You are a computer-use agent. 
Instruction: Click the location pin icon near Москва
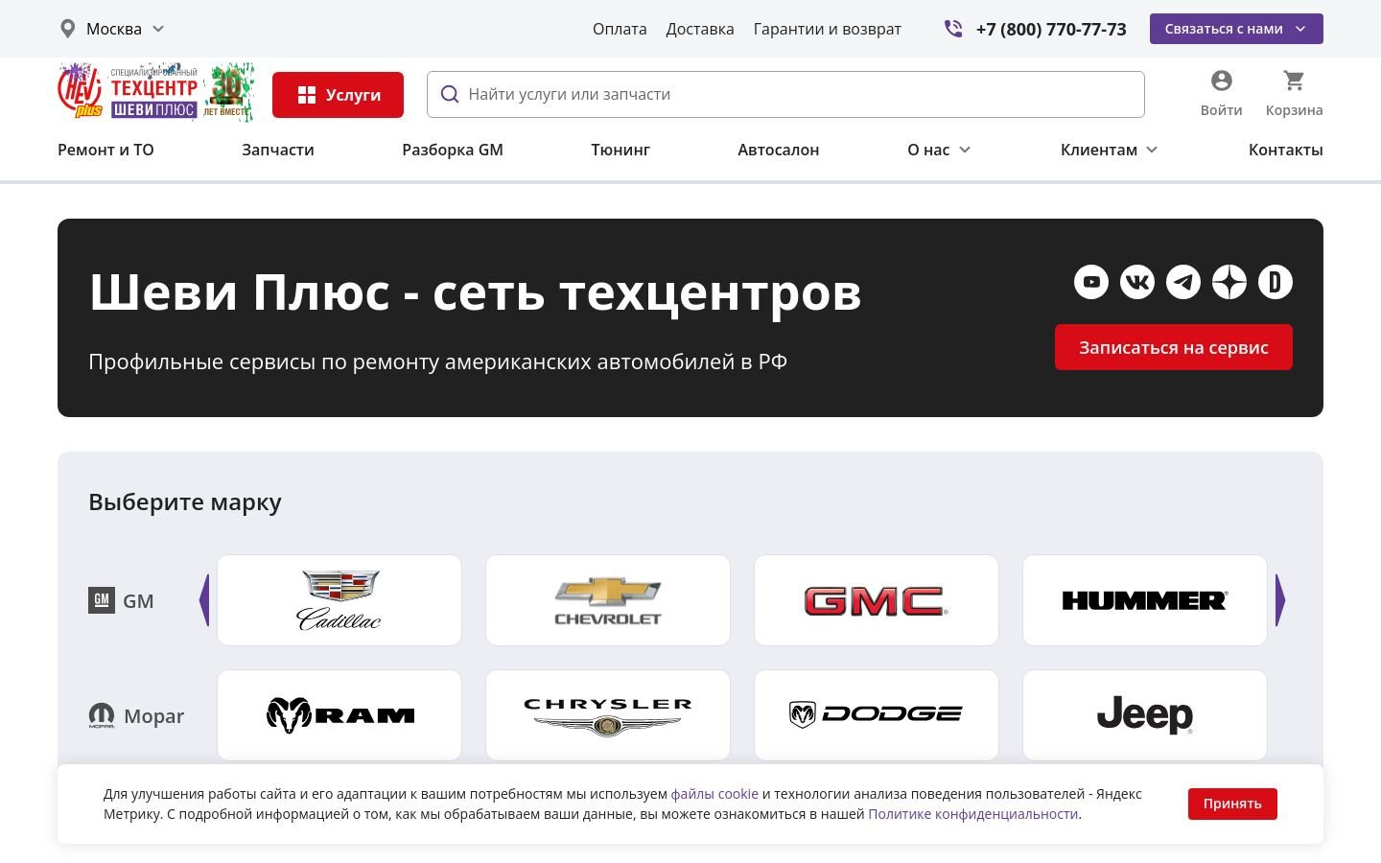(x=67, y=29)
